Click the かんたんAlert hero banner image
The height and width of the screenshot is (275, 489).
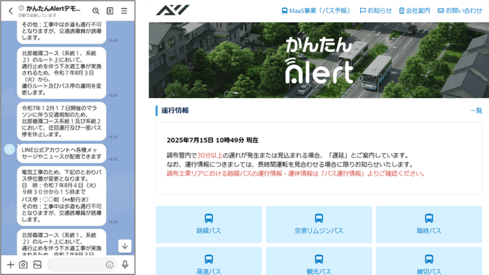pos(319,60)
